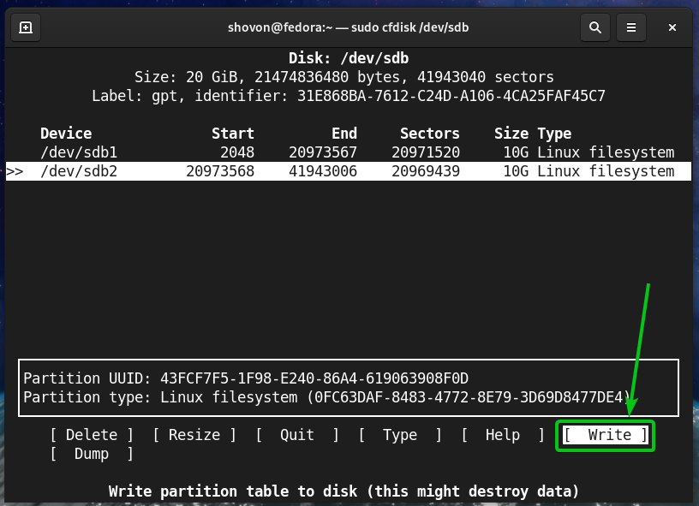Image resolution: width=699 pixels, height=506 pixels.
Task: Click the terminal search icon
Action: tap(594, 27)
